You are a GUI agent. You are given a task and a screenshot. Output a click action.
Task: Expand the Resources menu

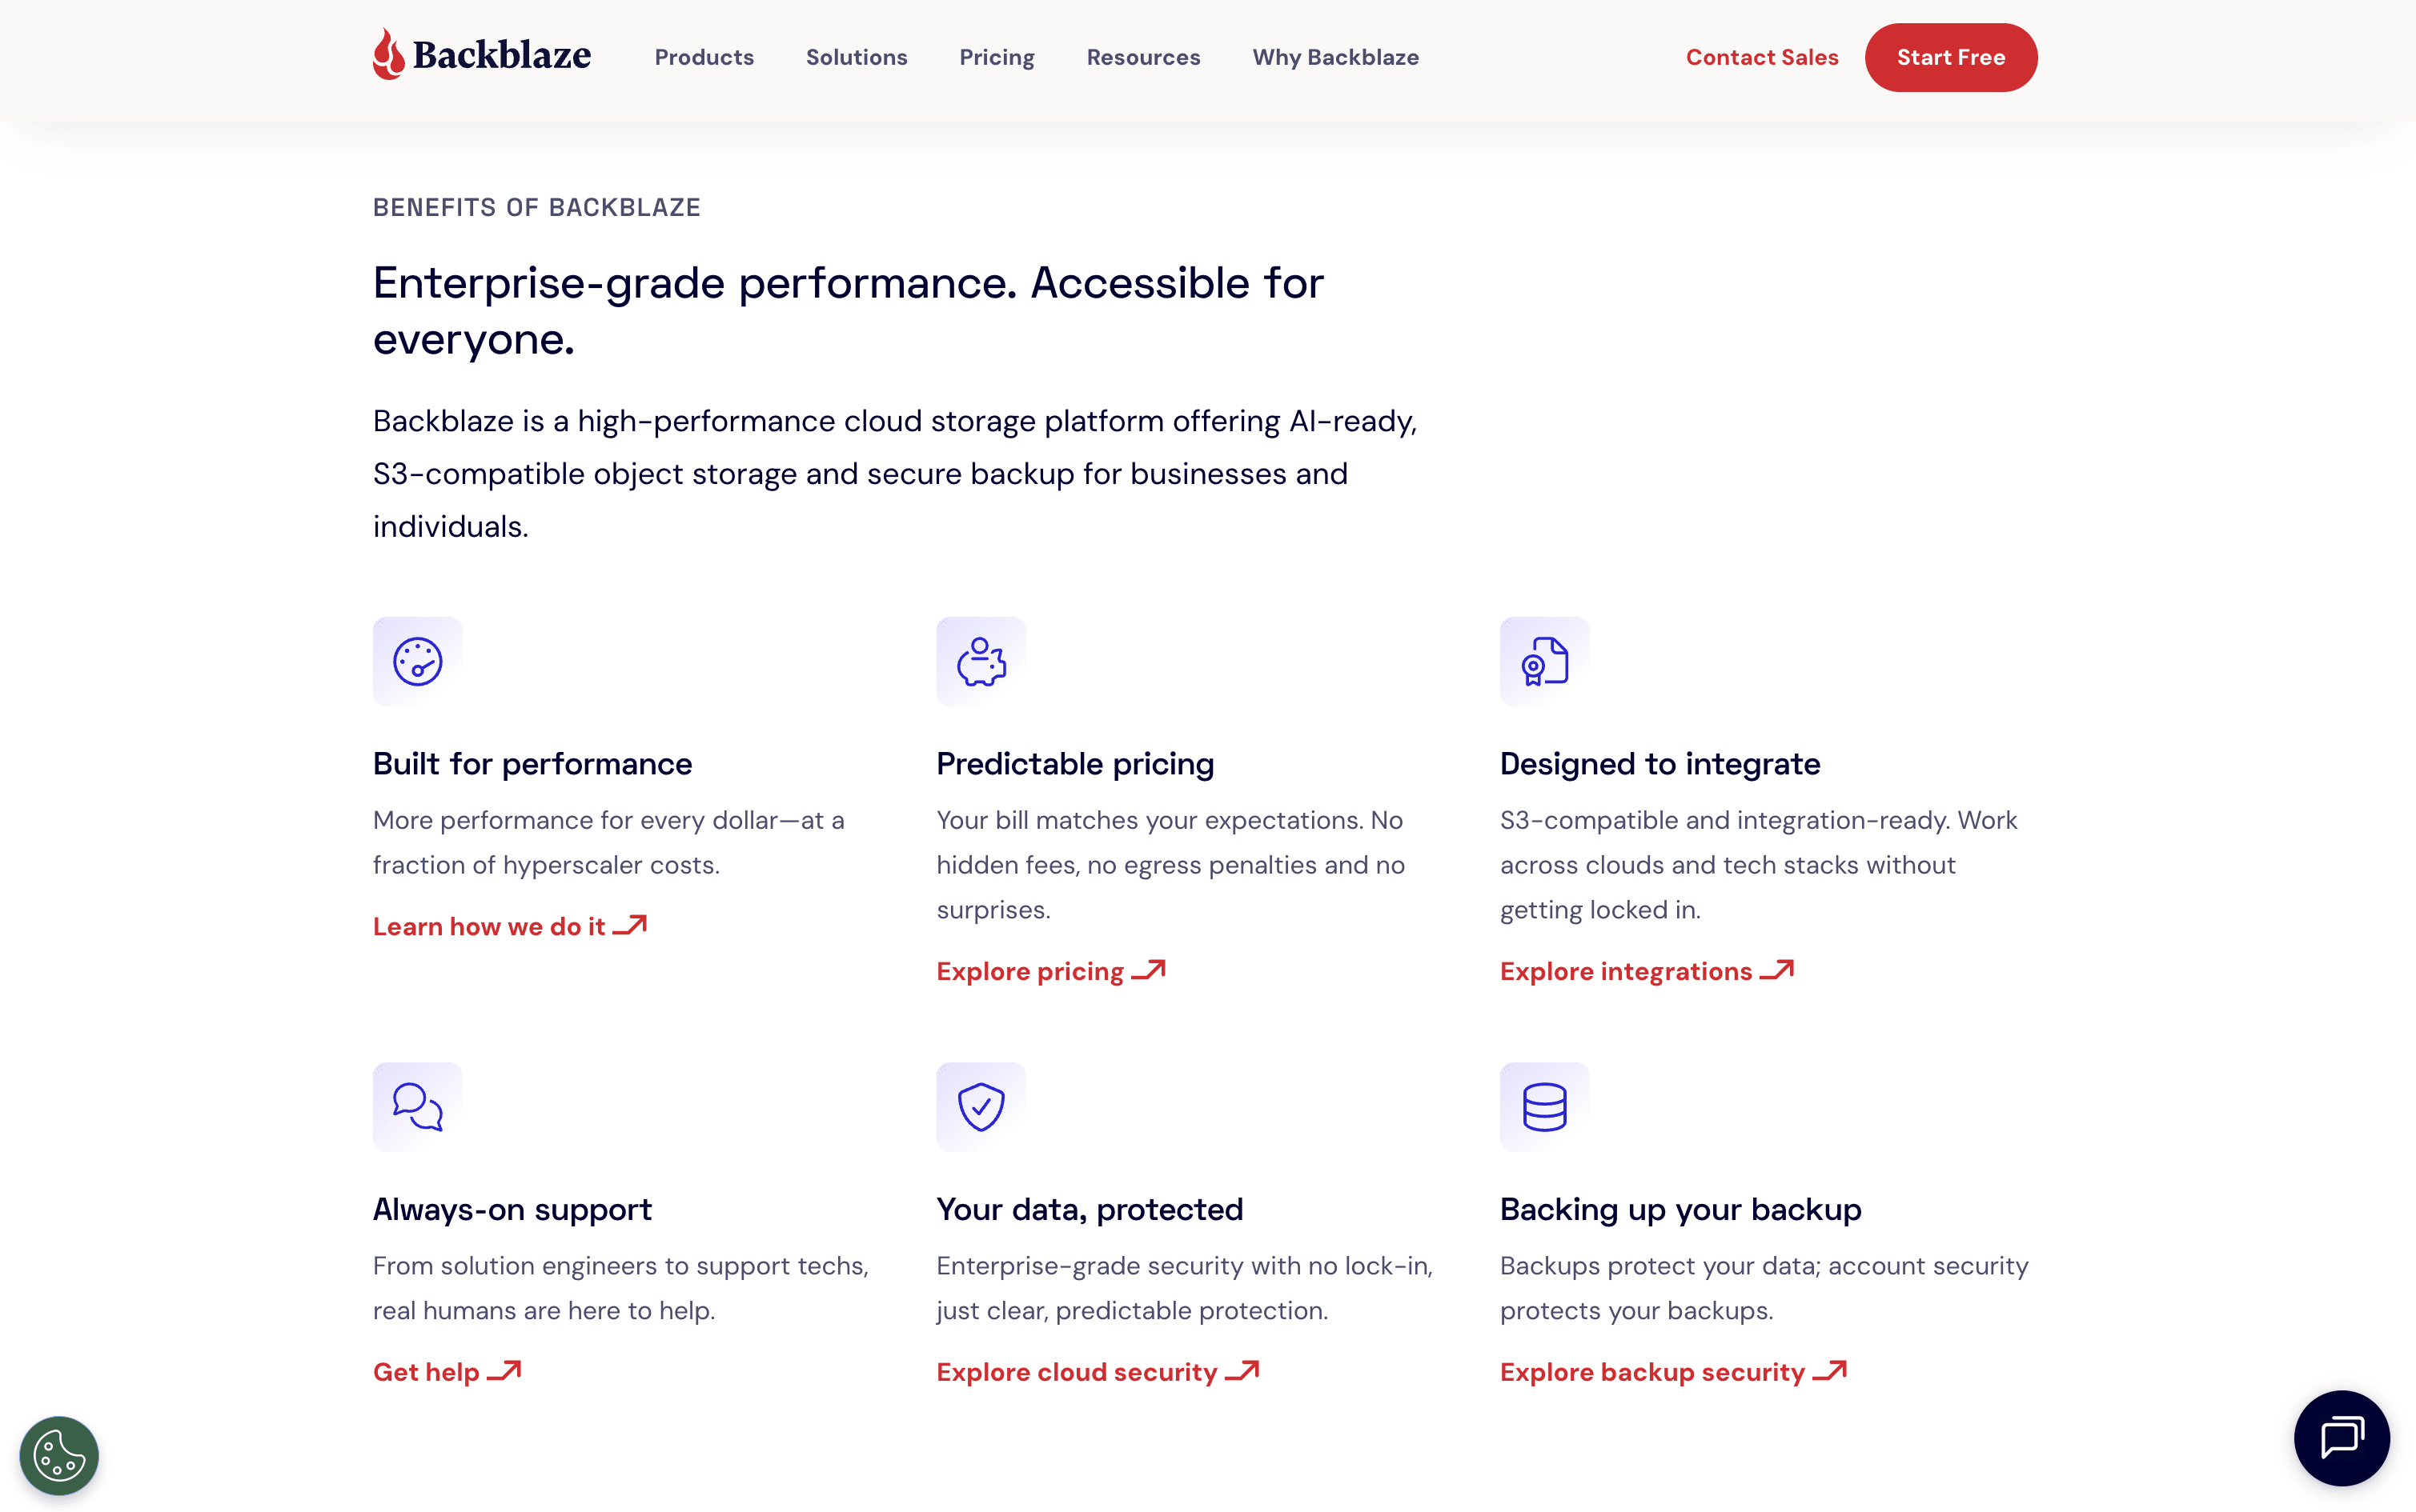pyautogui.click(x=1143, y=57)
